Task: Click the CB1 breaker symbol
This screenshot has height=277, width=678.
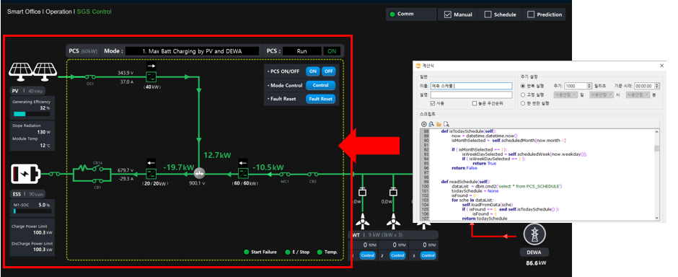Action: tap(97, 180)
